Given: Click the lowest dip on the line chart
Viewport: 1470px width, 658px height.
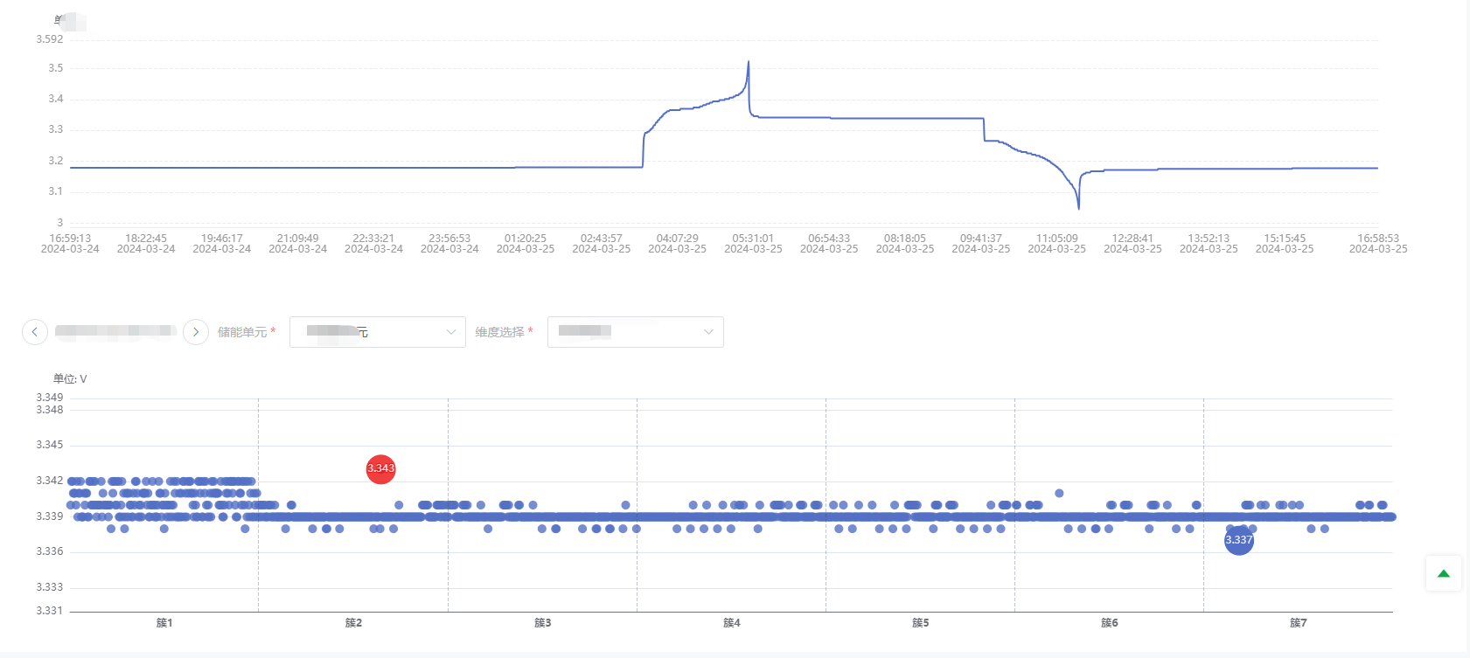Looking at the screenshot, I should [1078, 208].
